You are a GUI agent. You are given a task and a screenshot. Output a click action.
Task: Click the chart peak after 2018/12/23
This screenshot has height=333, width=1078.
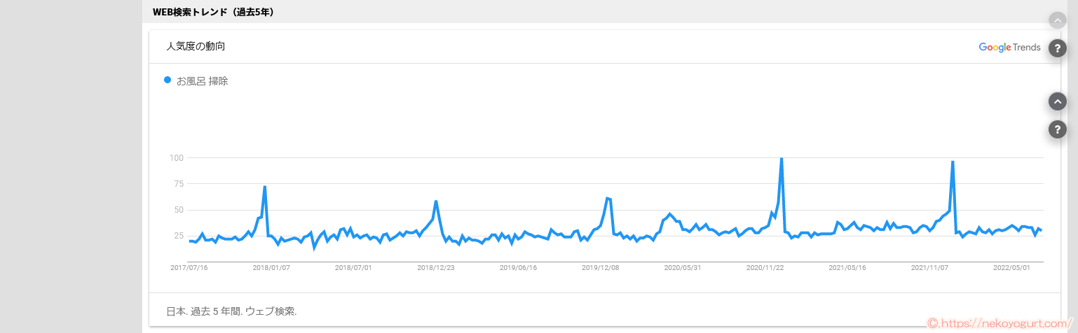pos(436,202)
